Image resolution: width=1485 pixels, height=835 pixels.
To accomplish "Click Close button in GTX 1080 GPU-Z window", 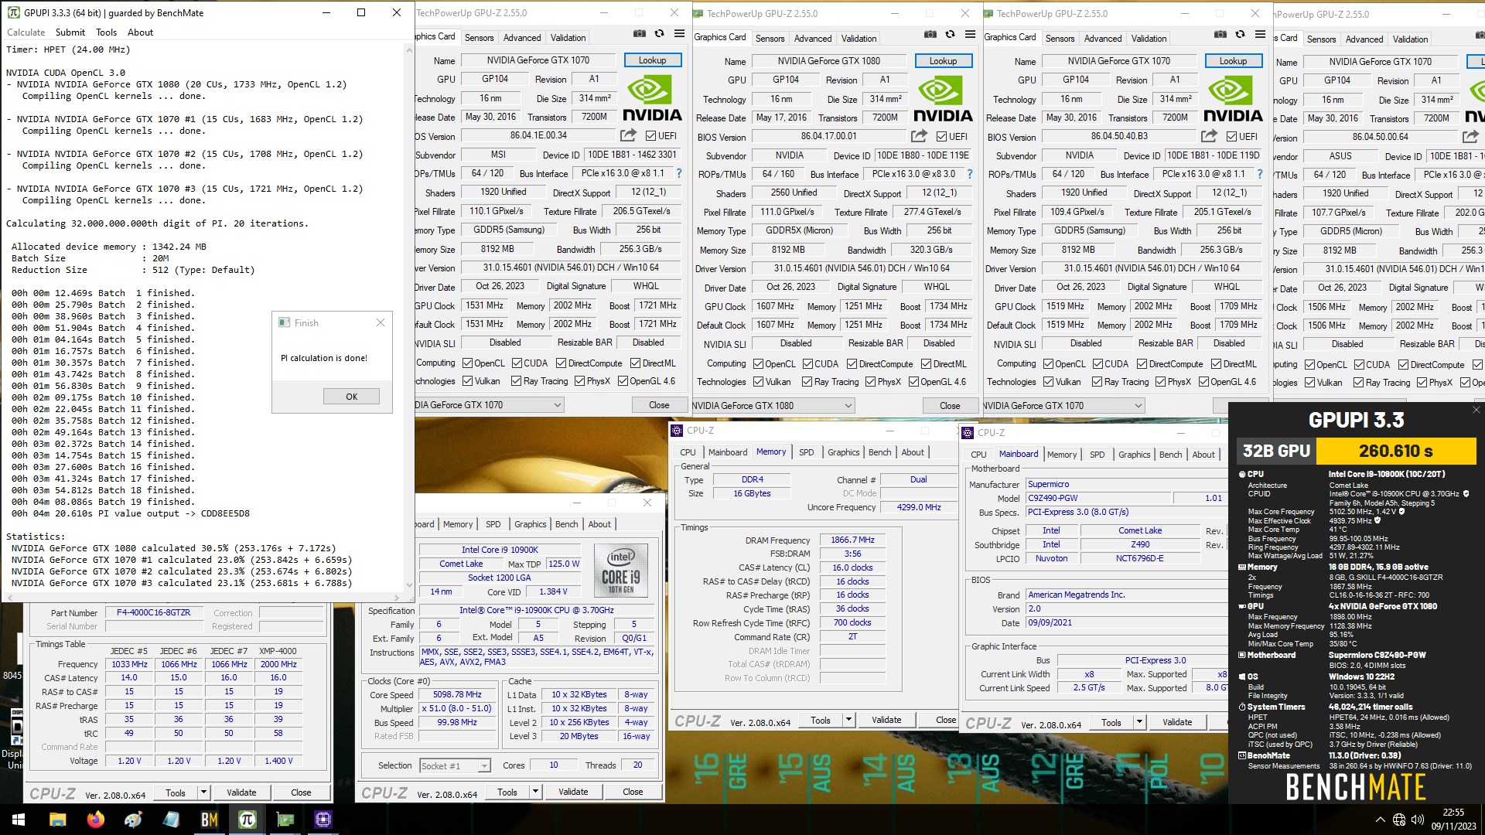I will coord(950,406).
